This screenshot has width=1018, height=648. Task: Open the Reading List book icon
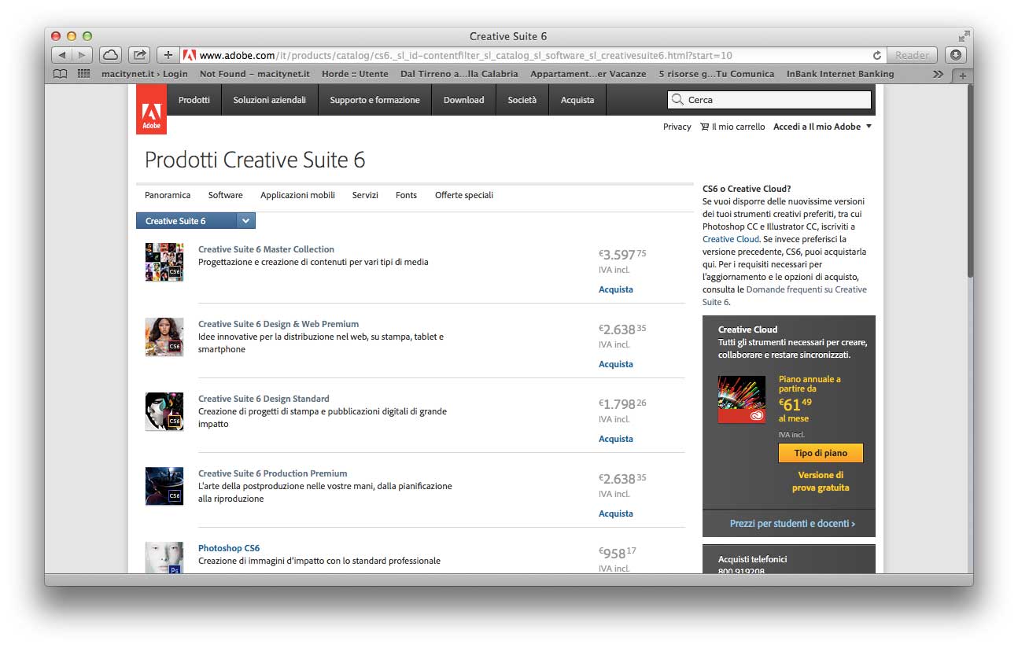tap(61, 74)
